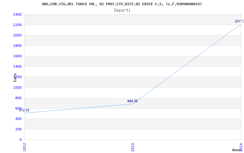Click the 1800 y-axis tick label

point(17,46)
